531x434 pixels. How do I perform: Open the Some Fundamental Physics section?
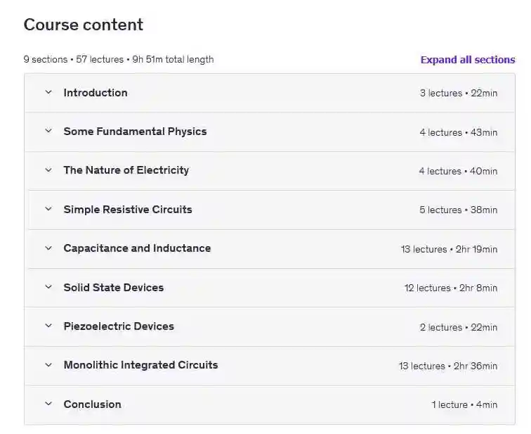pos(135,132)
